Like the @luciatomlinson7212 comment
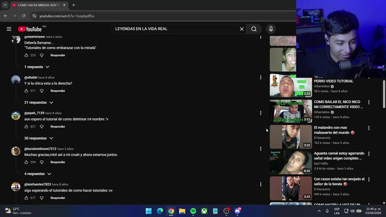The width and height of the screenshot is (386, 217). click(x=26, y=162)
